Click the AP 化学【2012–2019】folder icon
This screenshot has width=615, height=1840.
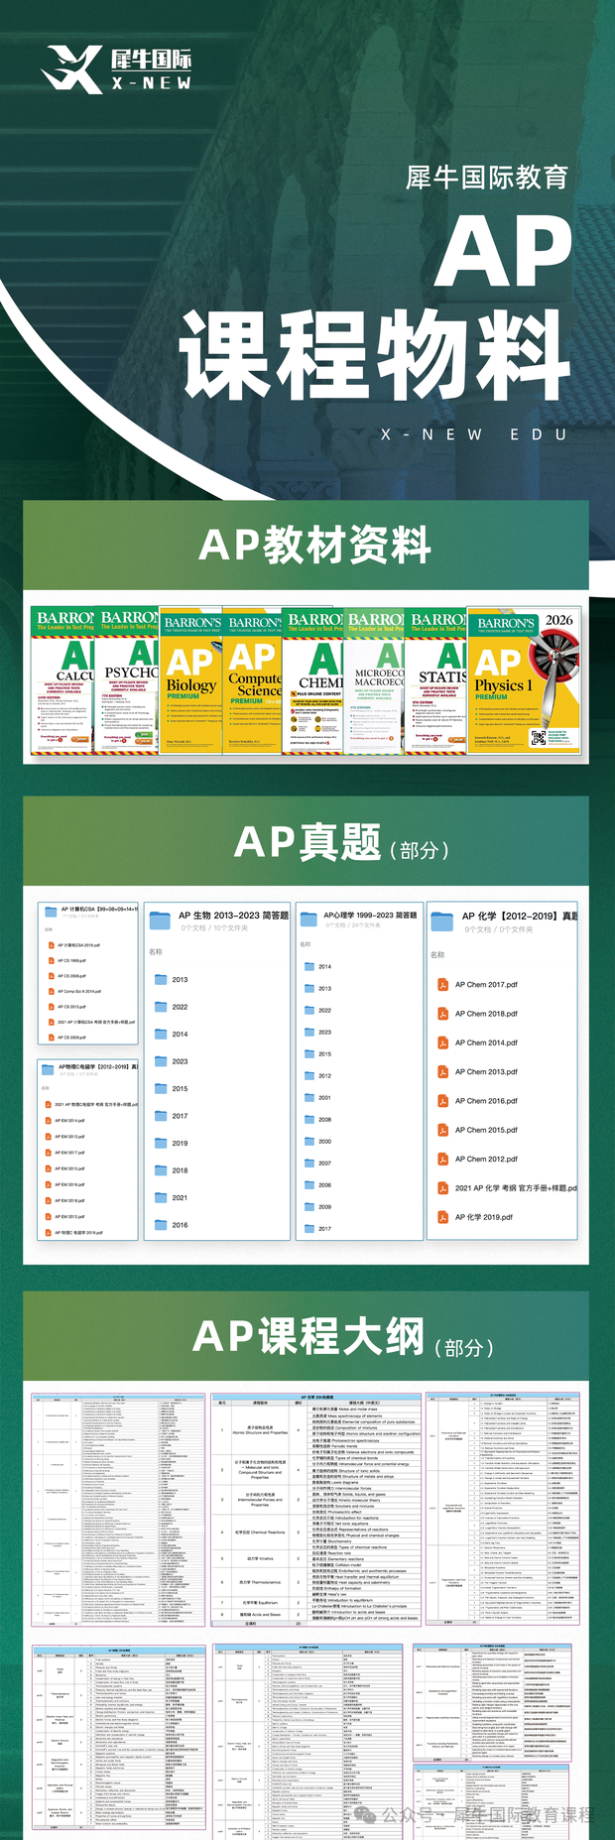pyautogui.click(x=442, y=921)
